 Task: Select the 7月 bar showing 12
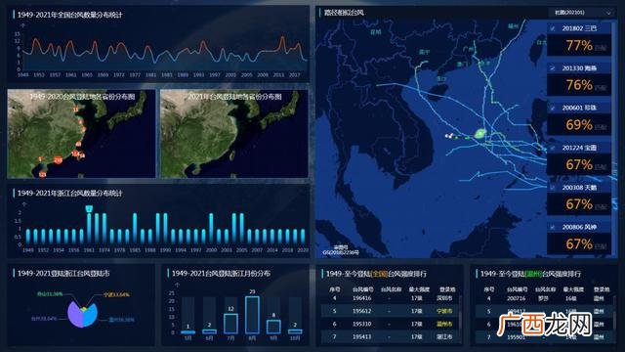tap(230, 324)
